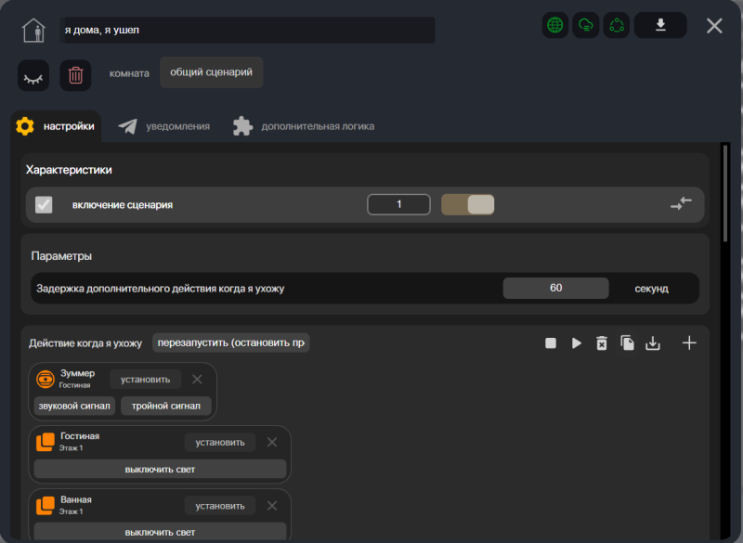Screen dimensions: 743x543
Task: Click Гостиная 'выключить свет' button
Action: coord(160,469)
